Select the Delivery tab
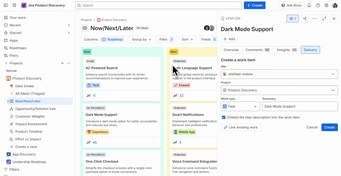The width and height of the screenshot is (341, 176). (310, 50)
